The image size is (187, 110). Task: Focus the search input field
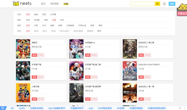143,4
